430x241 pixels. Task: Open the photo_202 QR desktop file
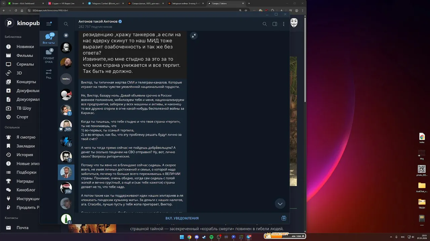422,171
